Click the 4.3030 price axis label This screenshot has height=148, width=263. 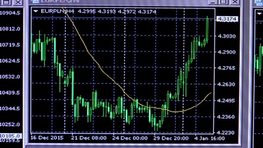point(227,36)
